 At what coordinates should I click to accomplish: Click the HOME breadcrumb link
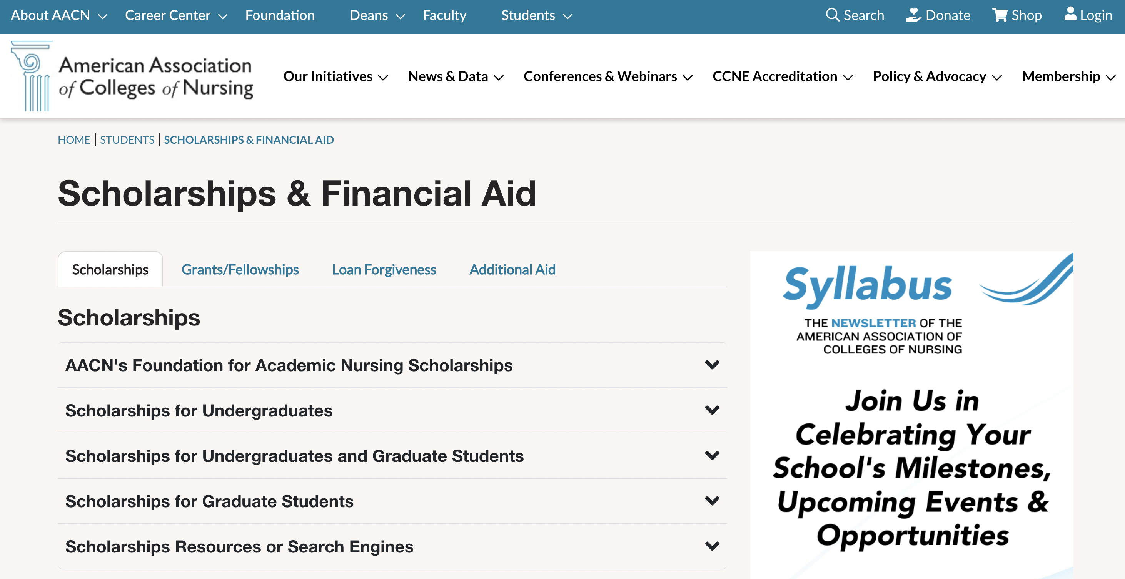[74, 139]
